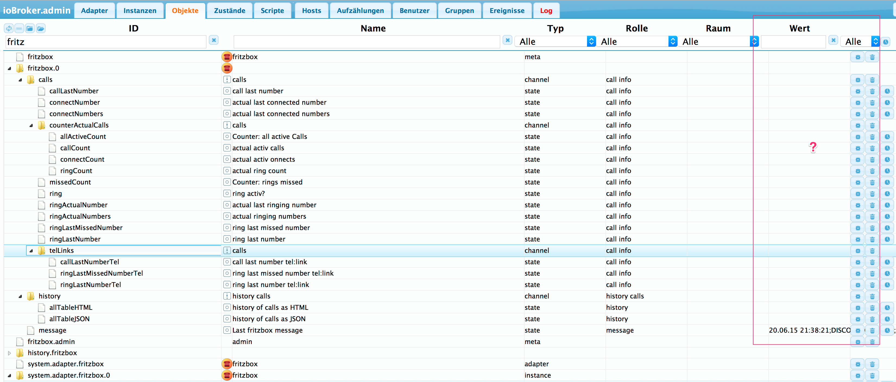The height and width of the screenshot is (382, 896).
Task: Click into the Name filter input field
Action: click(367, 42)
